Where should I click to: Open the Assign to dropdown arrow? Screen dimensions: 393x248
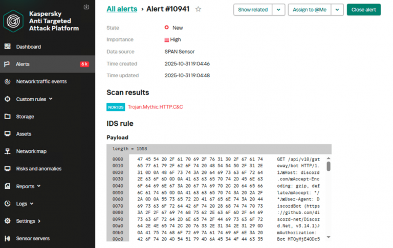coord(337,10)
